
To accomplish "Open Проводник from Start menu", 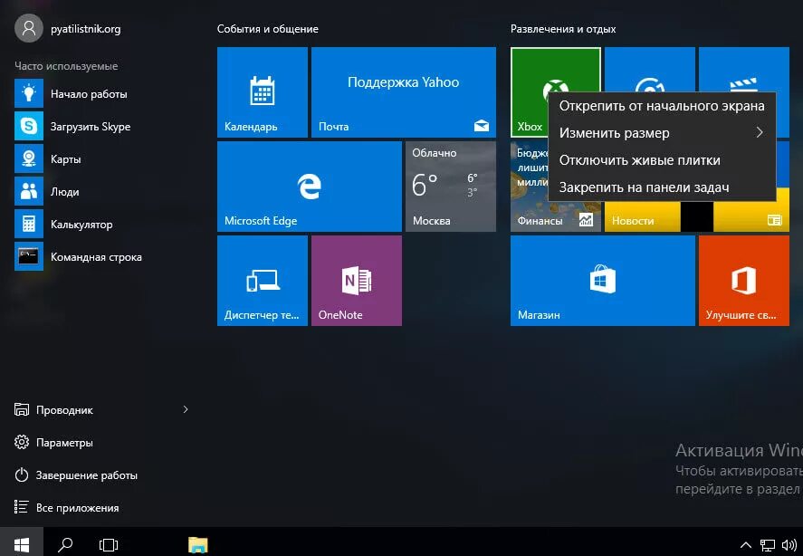I will point(64,410).
